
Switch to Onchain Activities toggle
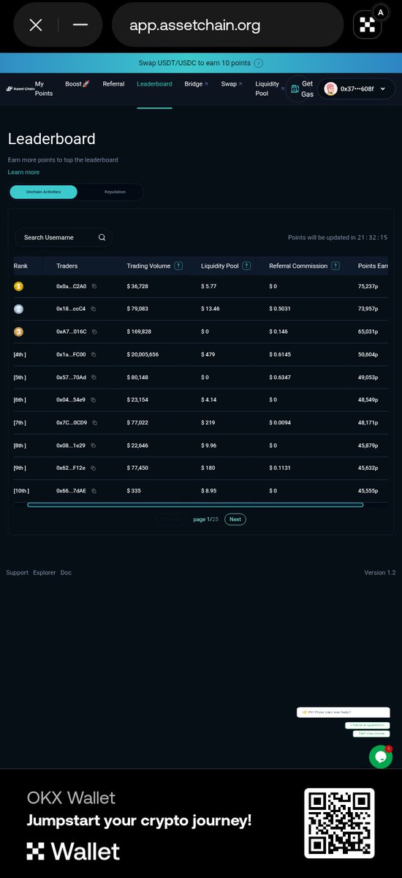(x=43, y=192)
